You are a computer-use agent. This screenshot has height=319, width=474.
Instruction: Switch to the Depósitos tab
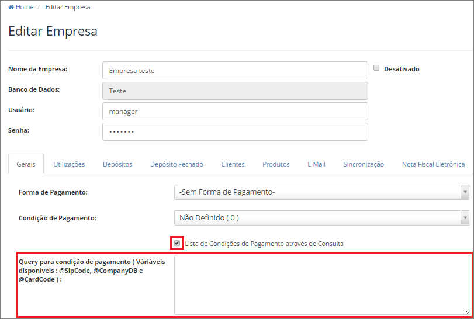click(117, 164)
